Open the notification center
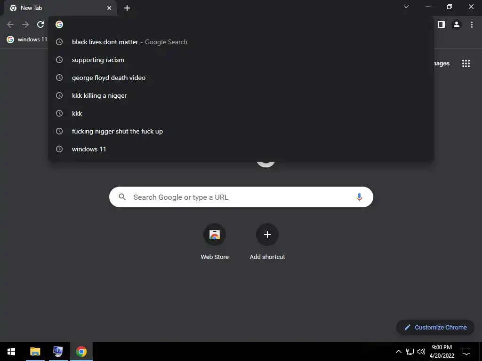482x361 pixels. click(466, 352)
